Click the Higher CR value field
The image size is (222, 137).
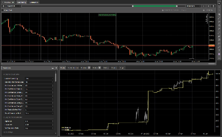tap(39, 121)
